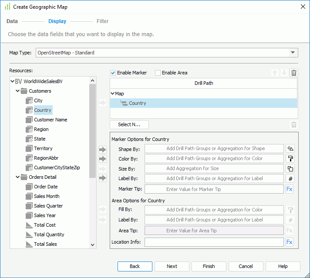Viewport: 310px width, 278px height.
Task: Click the Back button
Action: click(135, 266)
